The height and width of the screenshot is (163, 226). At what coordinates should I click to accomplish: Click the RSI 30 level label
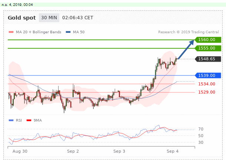pyautogui.click(x=201, y=142)
